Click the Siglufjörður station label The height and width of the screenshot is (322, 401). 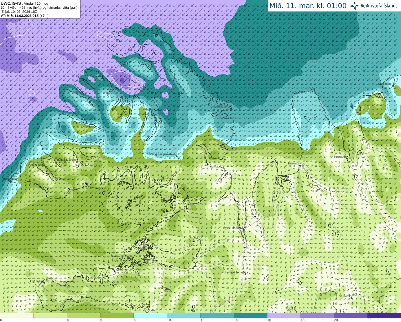click(385, 84)
